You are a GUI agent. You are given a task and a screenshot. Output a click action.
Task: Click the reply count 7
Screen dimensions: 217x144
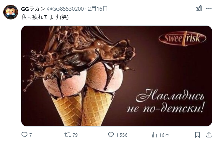[31, 135]
